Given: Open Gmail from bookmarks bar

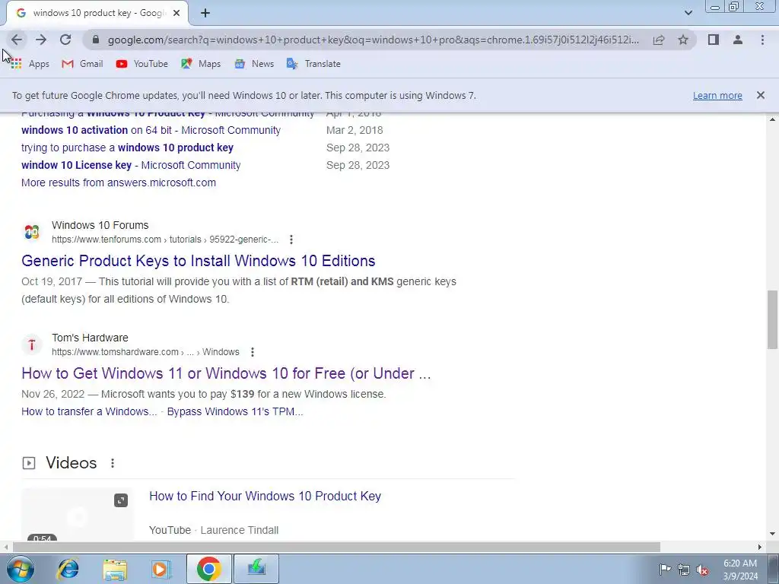Looking at the screenshot, I should pyautogui.click(x=82, y=64).
